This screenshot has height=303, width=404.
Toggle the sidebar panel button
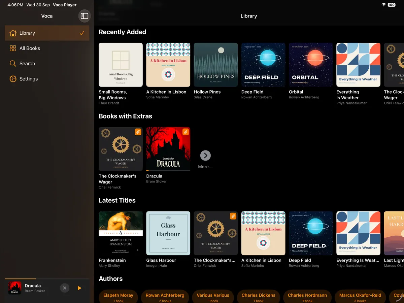pyautogui.click(x=85, y=16)
